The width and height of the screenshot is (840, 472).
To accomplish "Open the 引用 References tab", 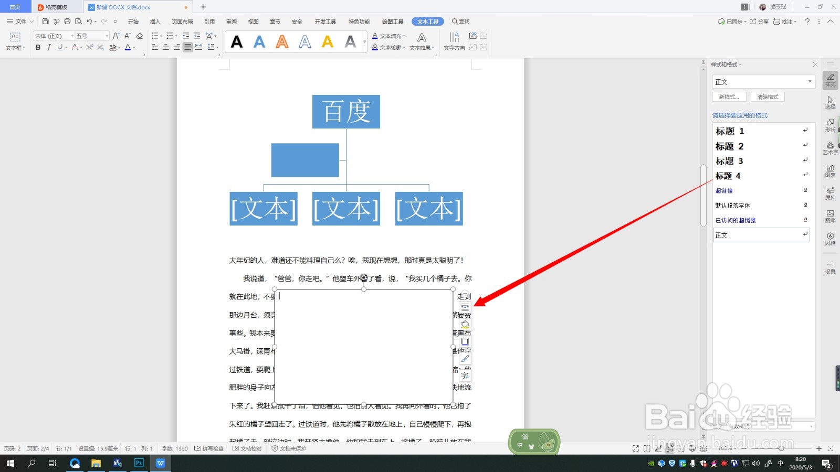I will 209,22.
